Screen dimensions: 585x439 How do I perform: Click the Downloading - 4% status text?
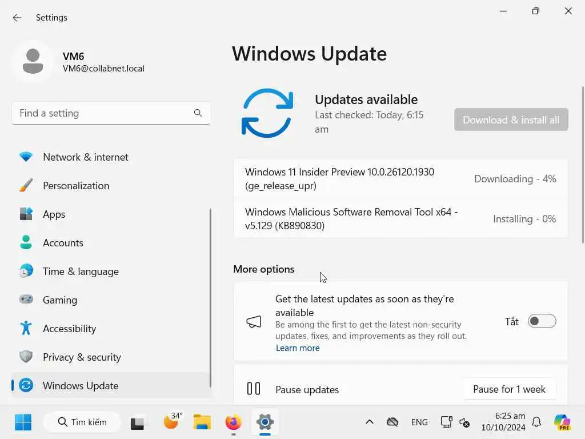click(515, 179)
